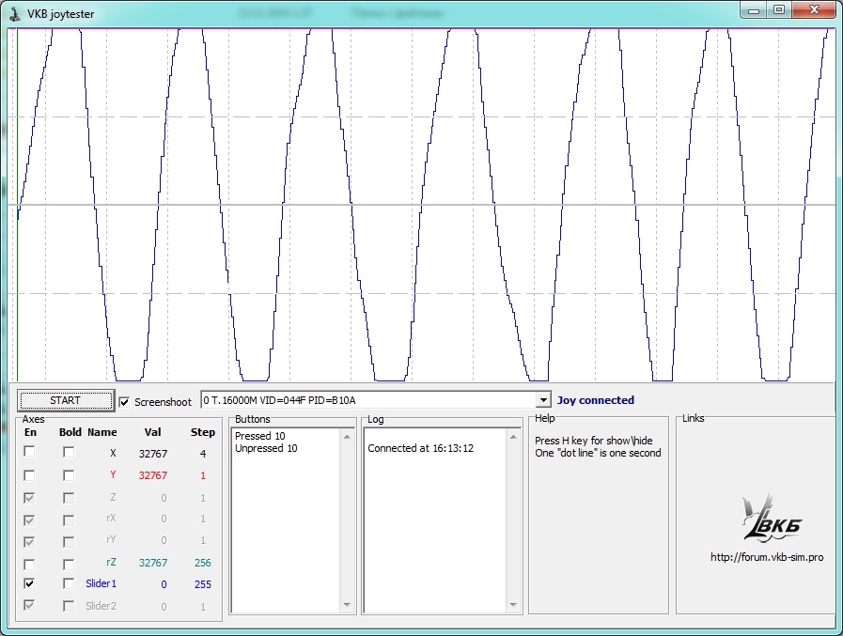Click the VKB bird logo in Links

tap(772, 518)
